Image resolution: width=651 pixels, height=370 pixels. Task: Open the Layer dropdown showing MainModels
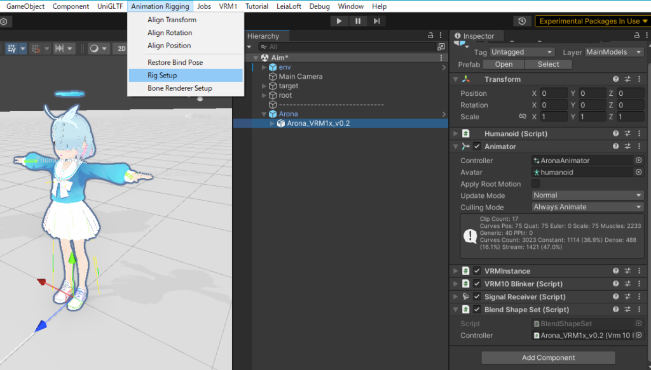coord(613,52)
